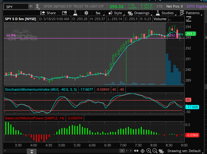Click the Share arrow icon
207x154 pixels.
tap(43, 13)
